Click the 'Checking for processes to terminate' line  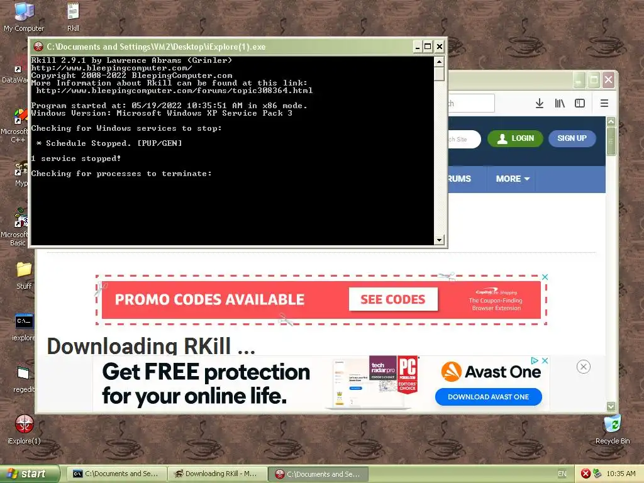pos(121,174)
